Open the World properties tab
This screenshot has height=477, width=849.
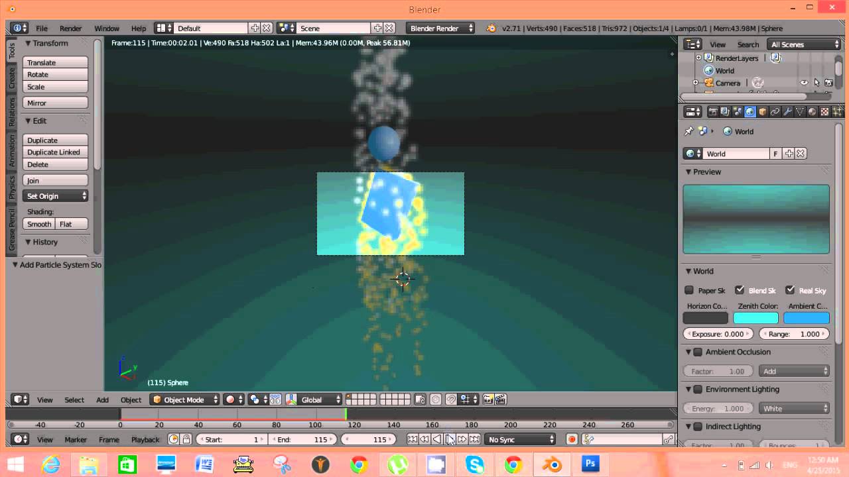tap(750, 112)
